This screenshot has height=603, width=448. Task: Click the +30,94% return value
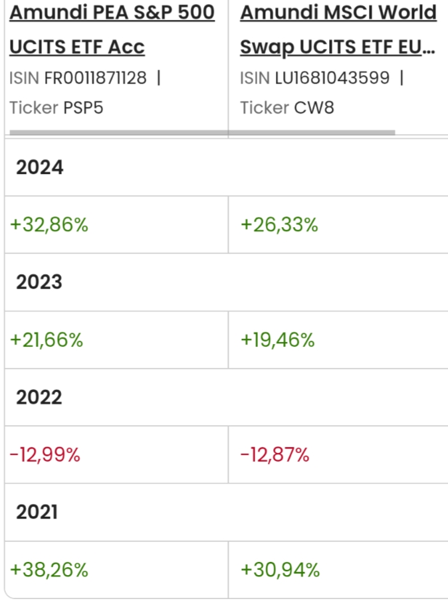point(280,570)
